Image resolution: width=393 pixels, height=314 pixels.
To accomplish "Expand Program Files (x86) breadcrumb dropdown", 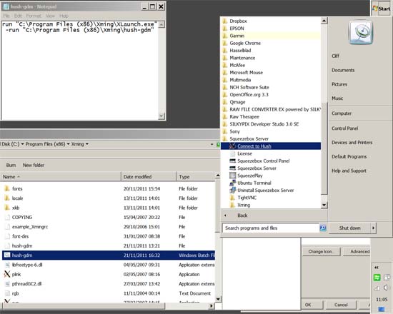I will (68, 144).
